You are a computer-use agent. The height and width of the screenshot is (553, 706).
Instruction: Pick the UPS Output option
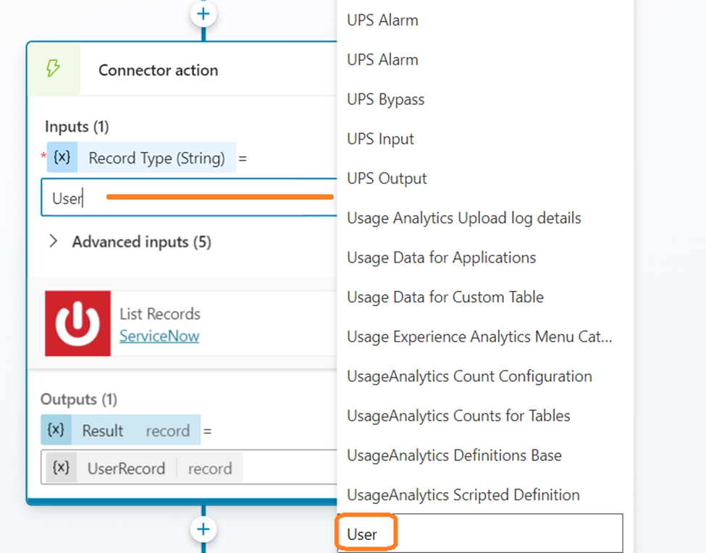coord(387,178)
